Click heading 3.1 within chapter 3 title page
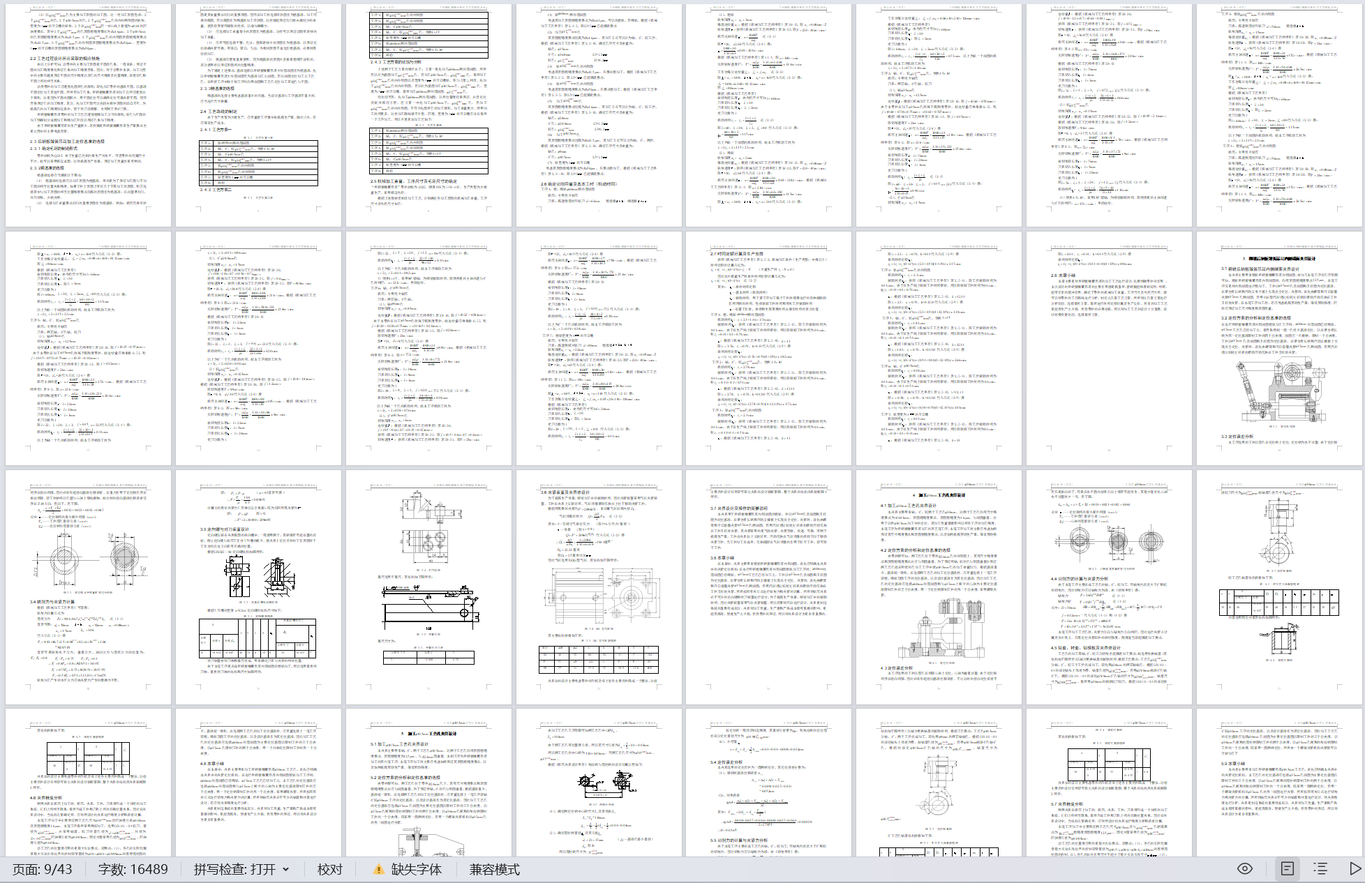The height and width of the screenshot is (883, 1365). pyautogui.click(x=1260, y=269)
